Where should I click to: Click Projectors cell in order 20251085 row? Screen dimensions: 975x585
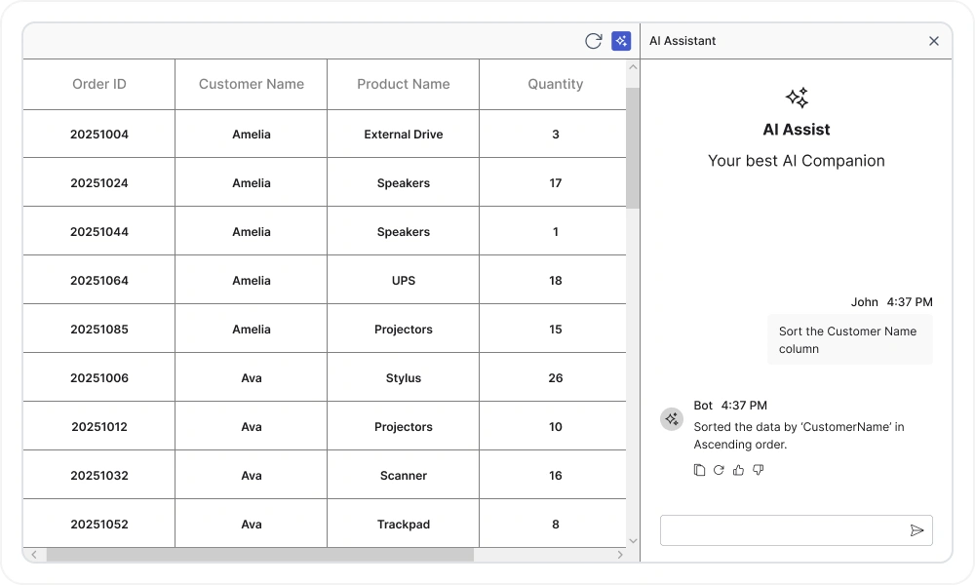click(404, 330)
